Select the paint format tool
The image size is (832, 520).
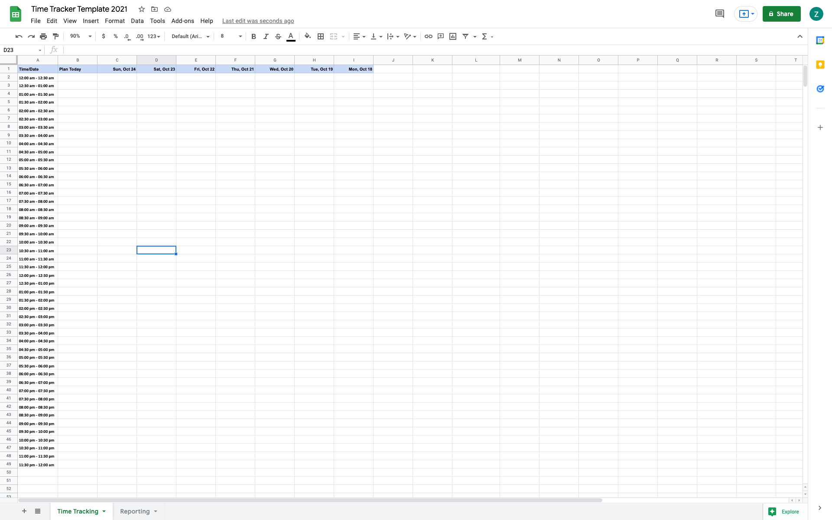(x=55, y=36)
